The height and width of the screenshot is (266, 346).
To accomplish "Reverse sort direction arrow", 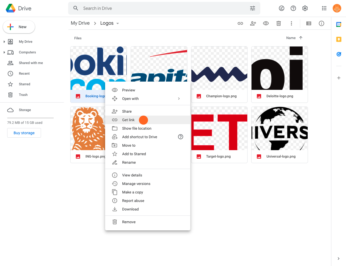I will (301, 38).
